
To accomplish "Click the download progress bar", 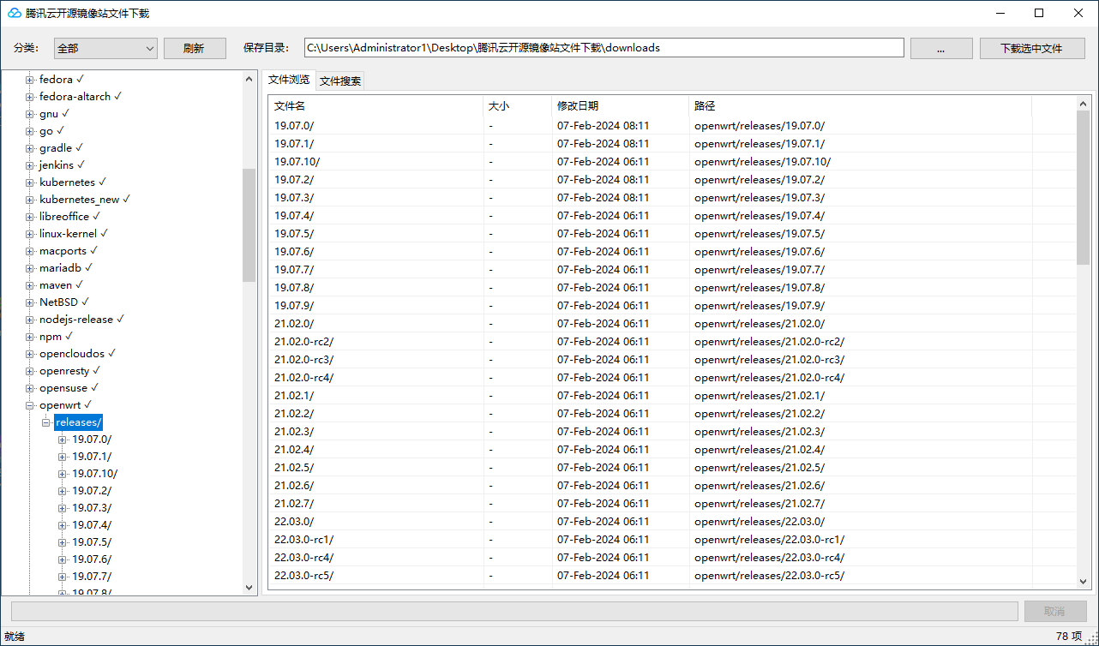I will (514, 611).
